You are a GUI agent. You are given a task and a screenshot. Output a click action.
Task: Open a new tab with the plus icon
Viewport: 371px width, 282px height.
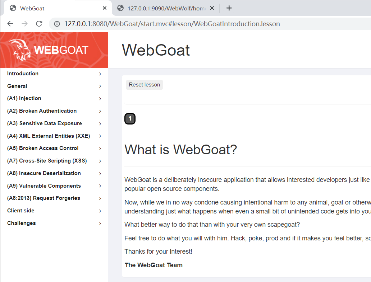coord(229,8)
